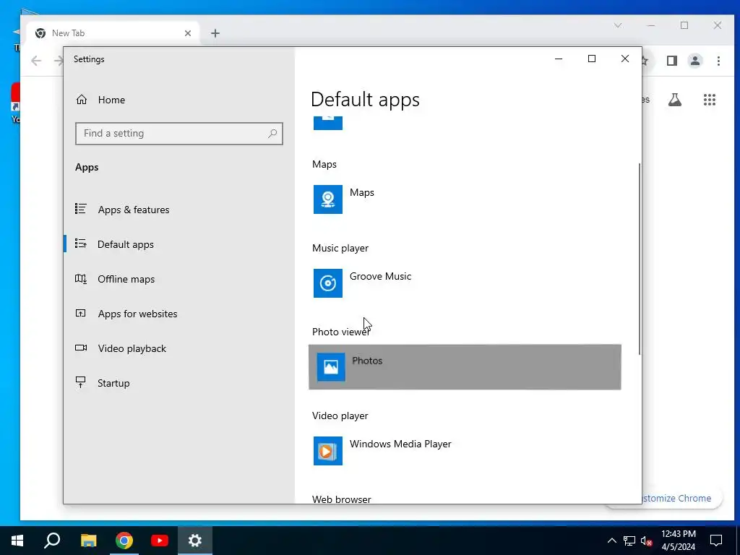
Task: Go back in Chrome
Action: tap(36, 61)
